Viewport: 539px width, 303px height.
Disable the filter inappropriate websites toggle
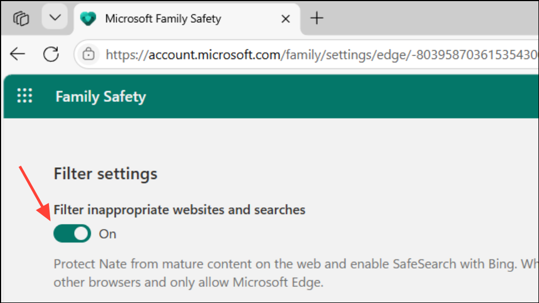click(72, 234)
